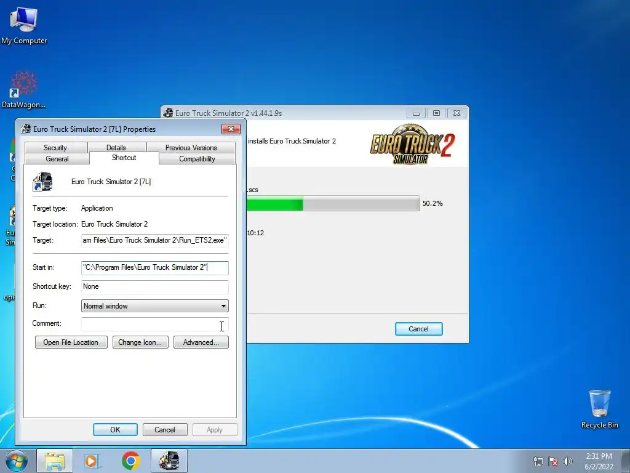Confirm Properties dialog with OK
This screenshot has width=630, height=473.
(115, 429)
